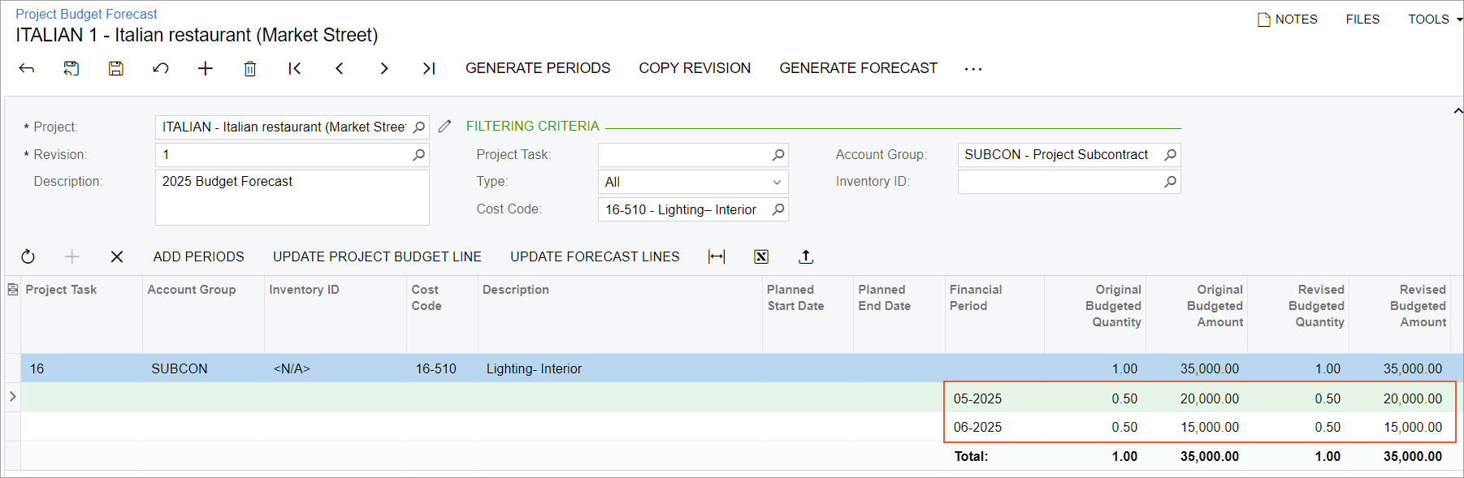This screenshot has width=1464, height=478.
Task: Fit grid columns to screen
Action: coord(717,257)
